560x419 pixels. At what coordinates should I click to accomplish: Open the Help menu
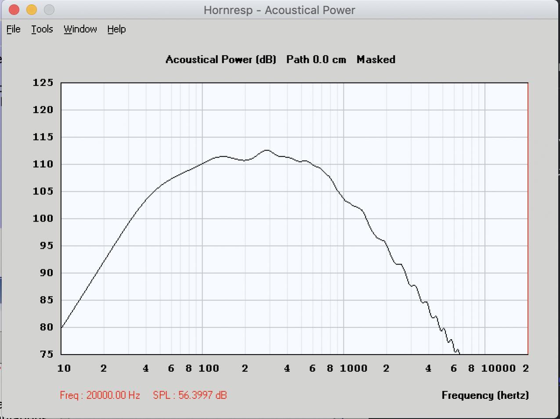tap(116, 29)
